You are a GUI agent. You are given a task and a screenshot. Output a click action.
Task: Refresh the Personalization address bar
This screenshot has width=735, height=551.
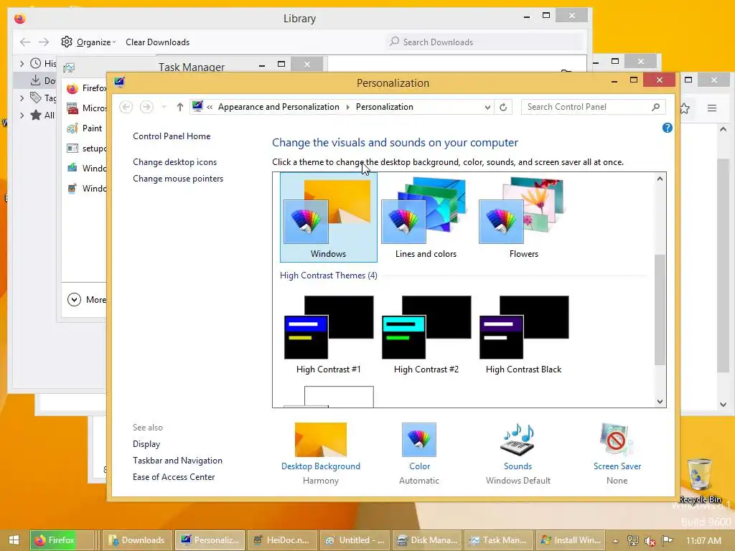pyautogui.click(x=503, y=108)
